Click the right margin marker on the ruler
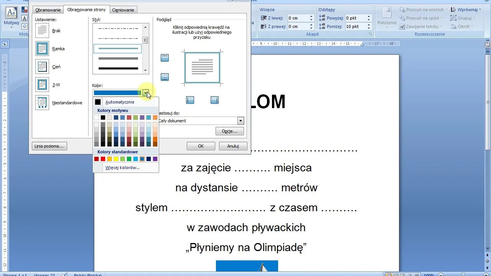This screenshot has height=276, width=491. pyautogui.click(x=362, y=44)
